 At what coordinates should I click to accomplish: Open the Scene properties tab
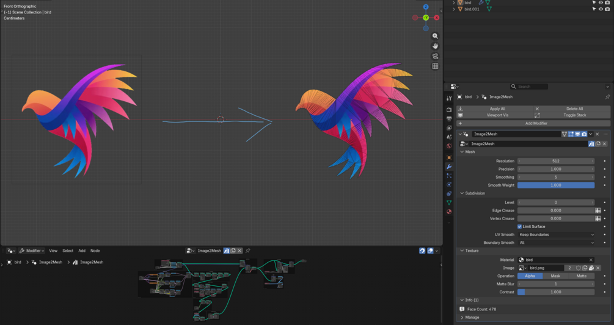pyautogui.click(x=449, y=137)
